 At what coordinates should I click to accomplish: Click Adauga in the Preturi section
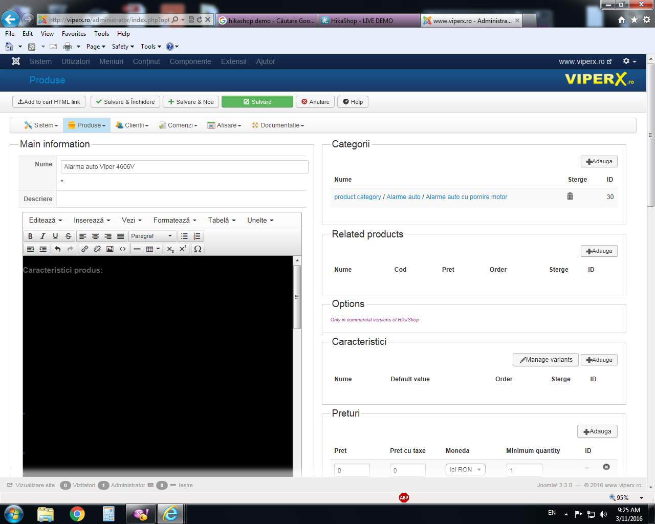click(597, 431)
